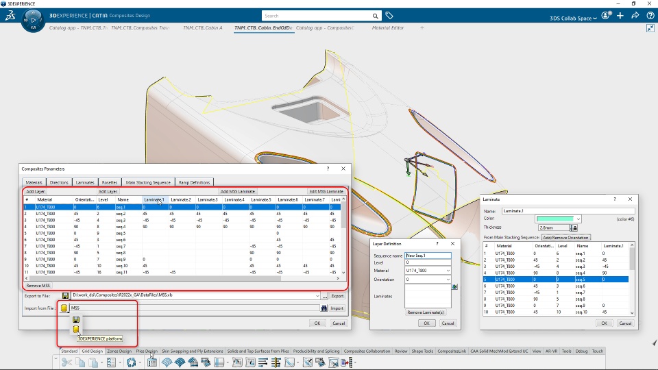The width and height of the screenshot is (658, 370).
Task: Click Remove Laminate(s) in Layer Definition
Action: [426, 312]
